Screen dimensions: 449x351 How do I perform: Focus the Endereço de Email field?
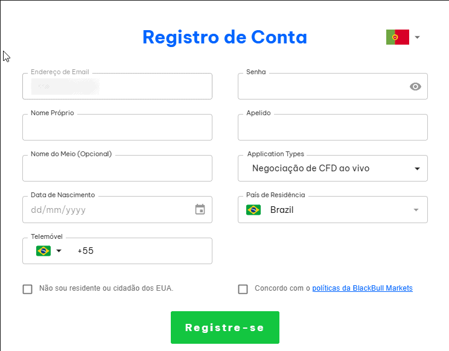(117, 86)
